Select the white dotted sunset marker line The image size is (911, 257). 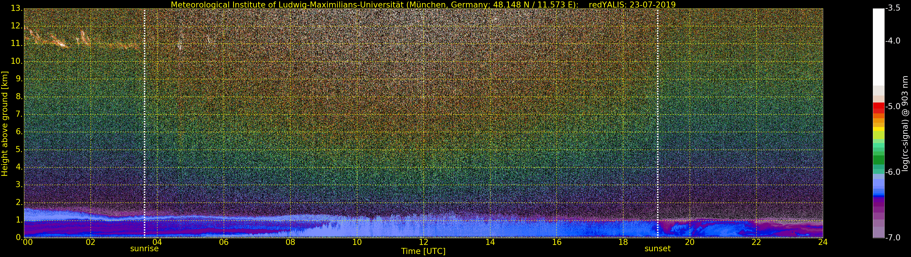pyautogui.click(x=657, y=123)
